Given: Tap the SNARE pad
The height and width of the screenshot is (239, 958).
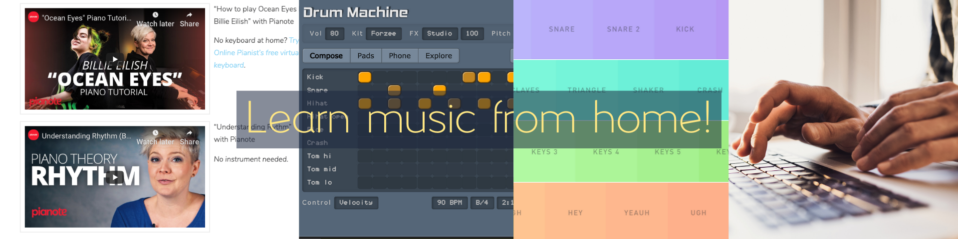Looking at the screenshot, I should click(x=562, y=29).
